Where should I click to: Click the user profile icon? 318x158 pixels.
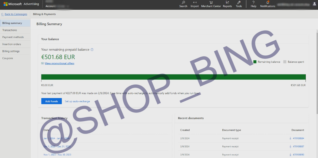(315, 4)
